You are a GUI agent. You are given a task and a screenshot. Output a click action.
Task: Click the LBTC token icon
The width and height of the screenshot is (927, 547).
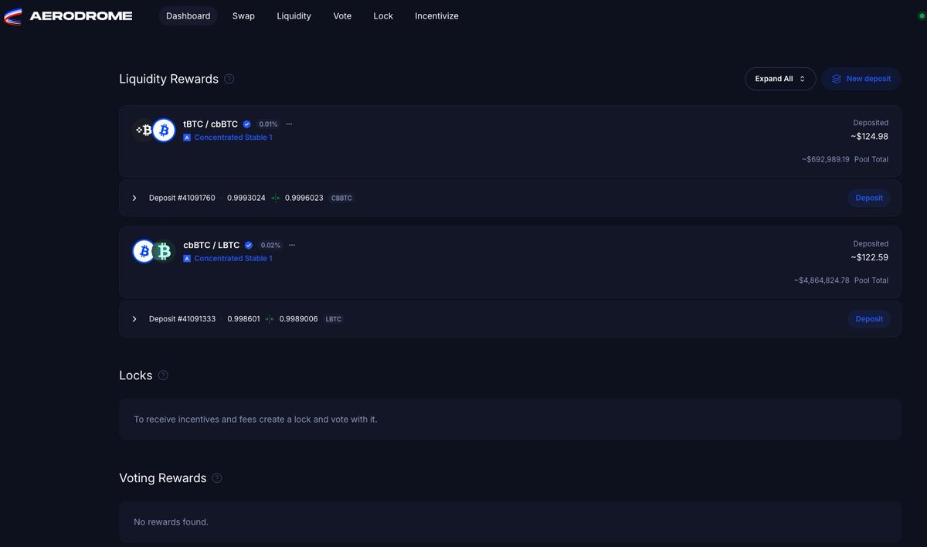[x=163, y=251]
